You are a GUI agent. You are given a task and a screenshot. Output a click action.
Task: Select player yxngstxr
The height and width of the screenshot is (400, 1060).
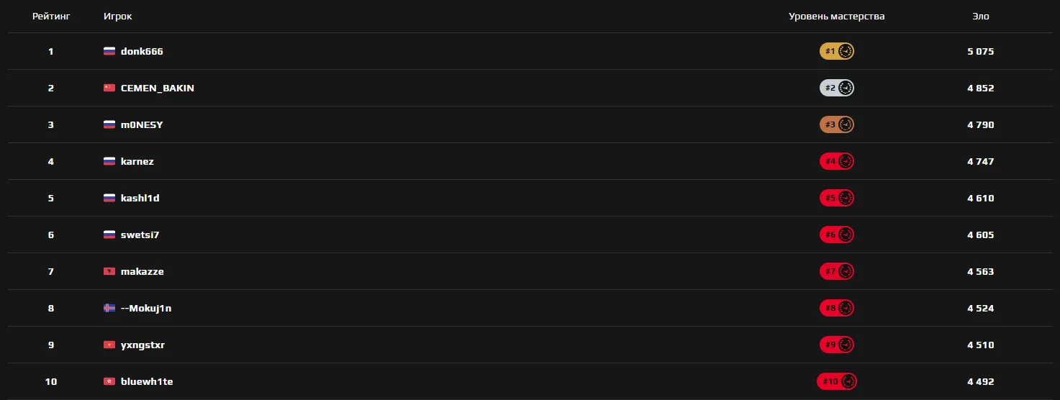coord(143,345)
